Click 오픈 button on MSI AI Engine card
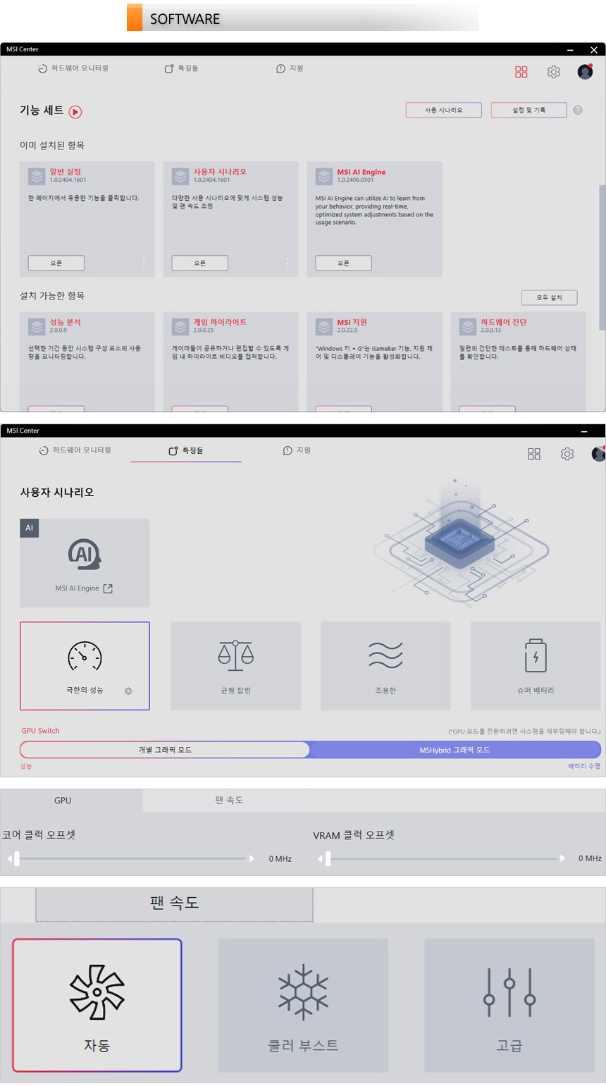 click(344, 263)
